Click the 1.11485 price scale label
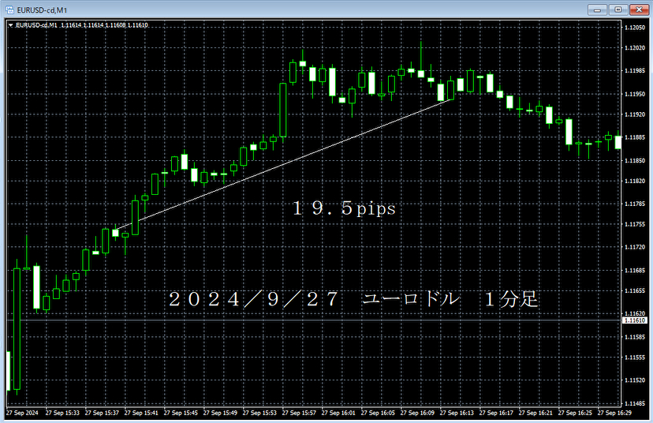 point(635,403)
